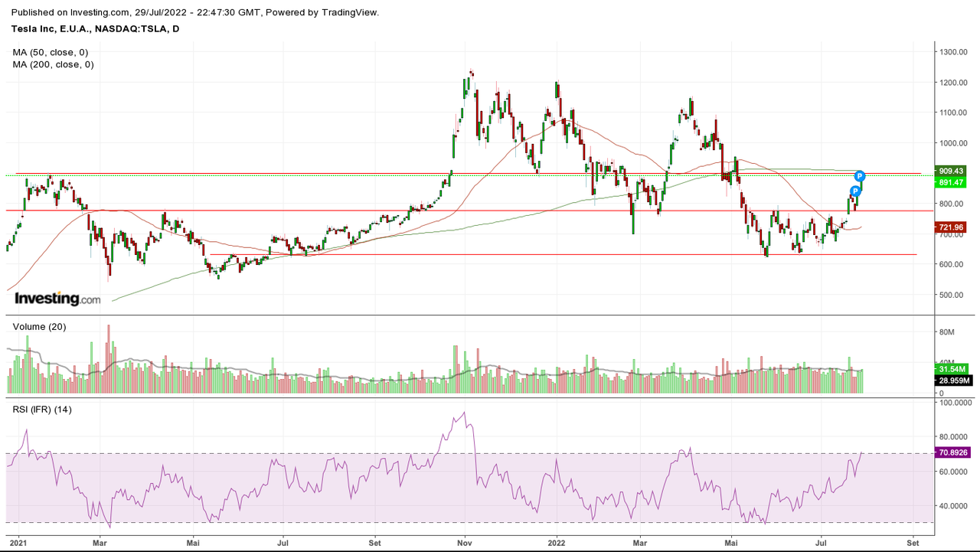Click the 2022 label on the time axis
980x552 pixels.
[556, 542]
